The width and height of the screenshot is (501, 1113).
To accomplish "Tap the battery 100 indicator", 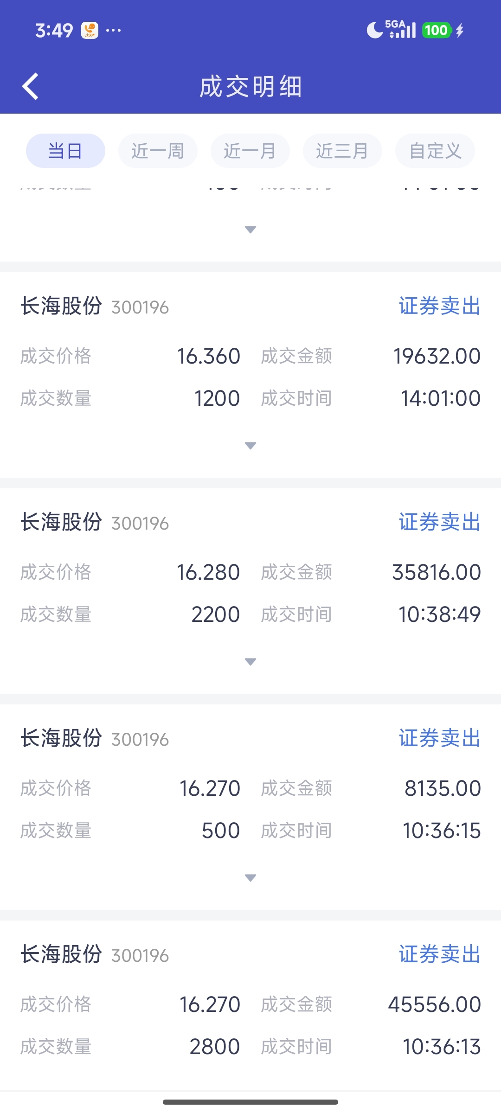I will 436,31.
